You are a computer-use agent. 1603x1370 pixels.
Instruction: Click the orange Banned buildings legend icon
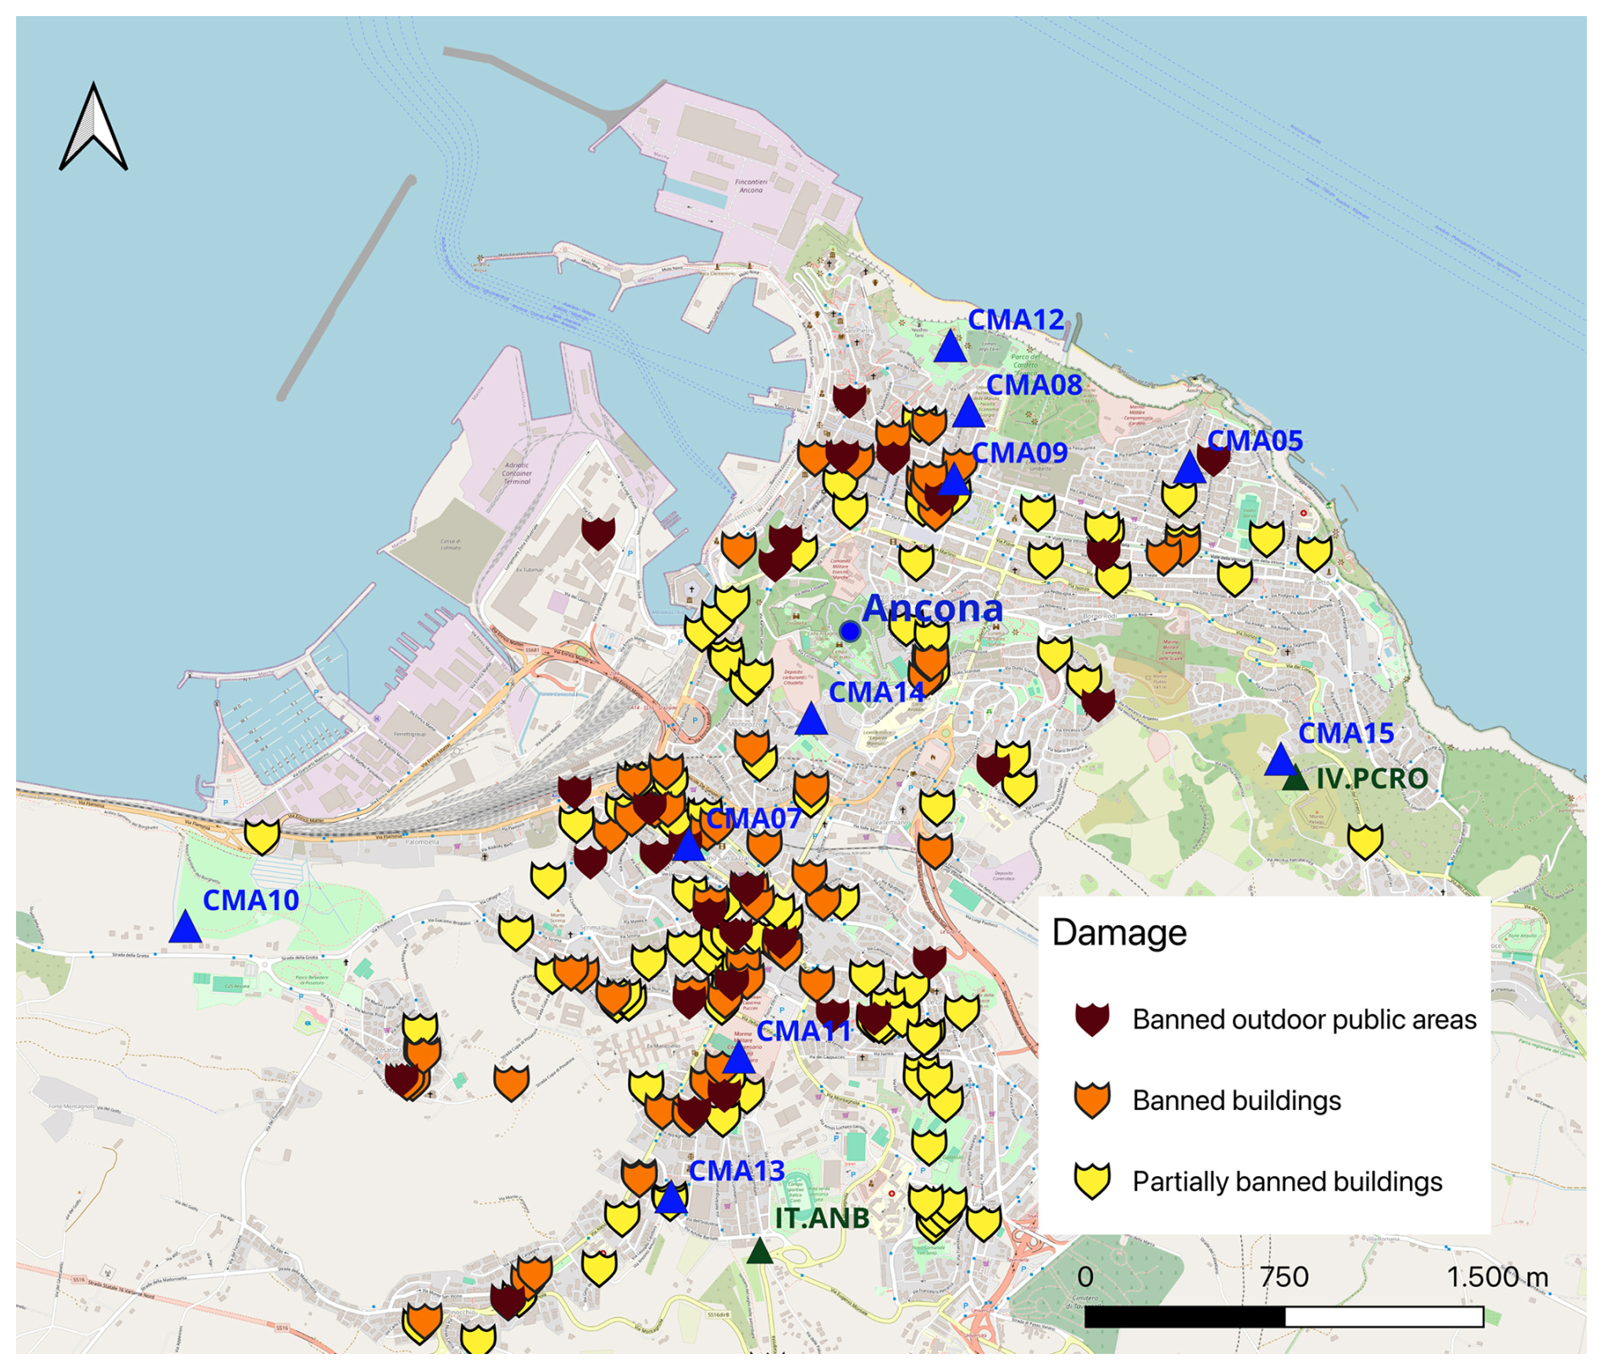click(x=1092, y=1101)
